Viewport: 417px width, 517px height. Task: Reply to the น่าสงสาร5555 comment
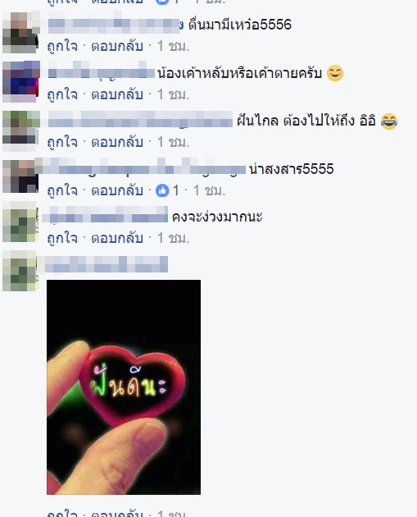coord(117,190)
